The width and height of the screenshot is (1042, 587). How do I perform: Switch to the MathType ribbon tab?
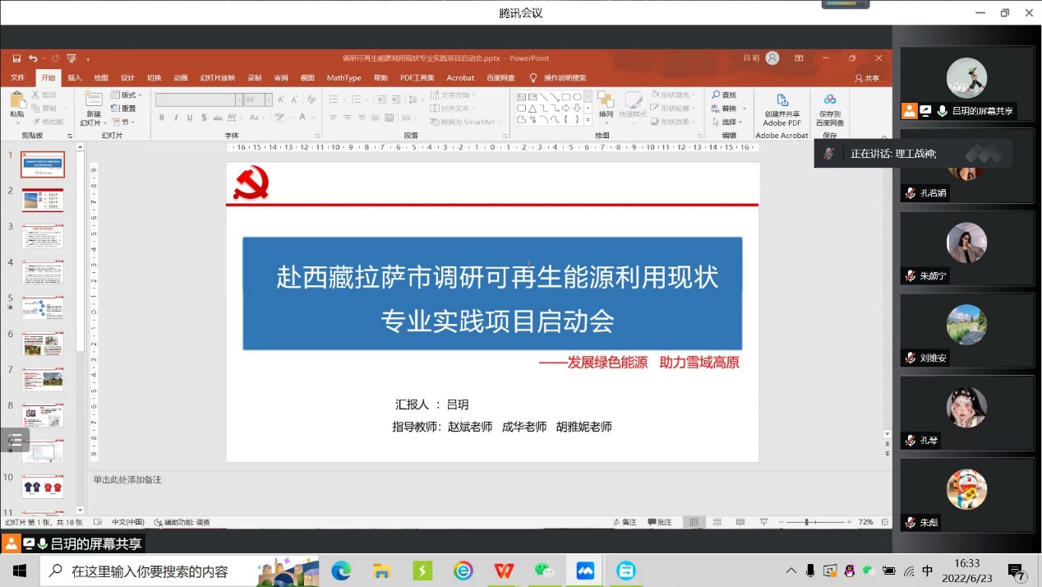click(x=343, y=78)
